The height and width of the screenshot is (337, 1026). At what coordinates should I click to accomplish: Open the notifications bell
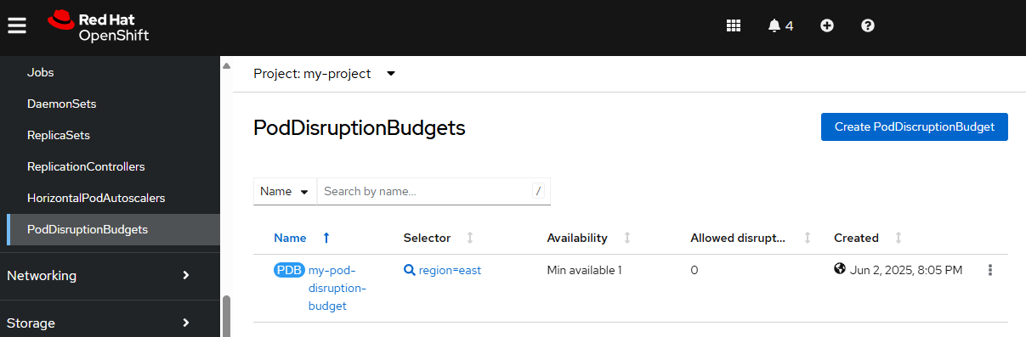(780, 25)
